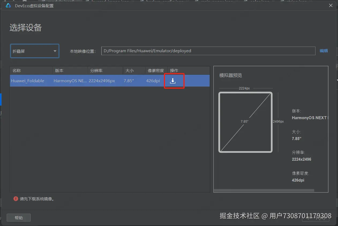This screenshot has width=338, height=226.
Task: Download the Huawei_Foldable system image
Action: click(x=173, y=81)
